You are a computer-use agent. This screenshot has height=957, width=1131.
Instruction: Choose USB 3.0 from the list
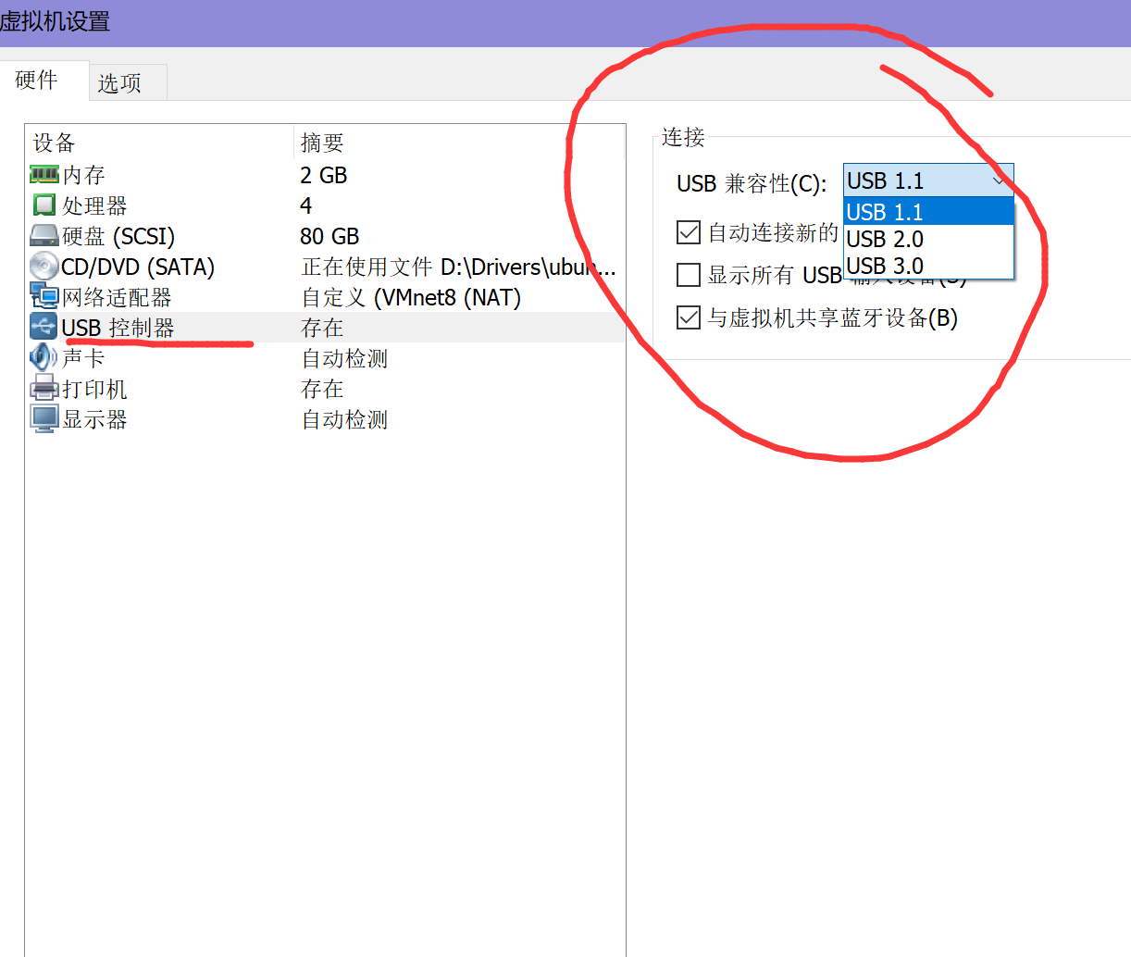929,266
